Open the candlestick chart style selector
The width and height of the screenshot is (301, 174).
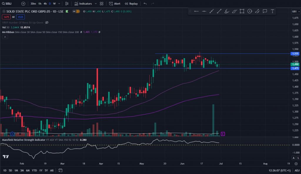click(x=67, y=4)
